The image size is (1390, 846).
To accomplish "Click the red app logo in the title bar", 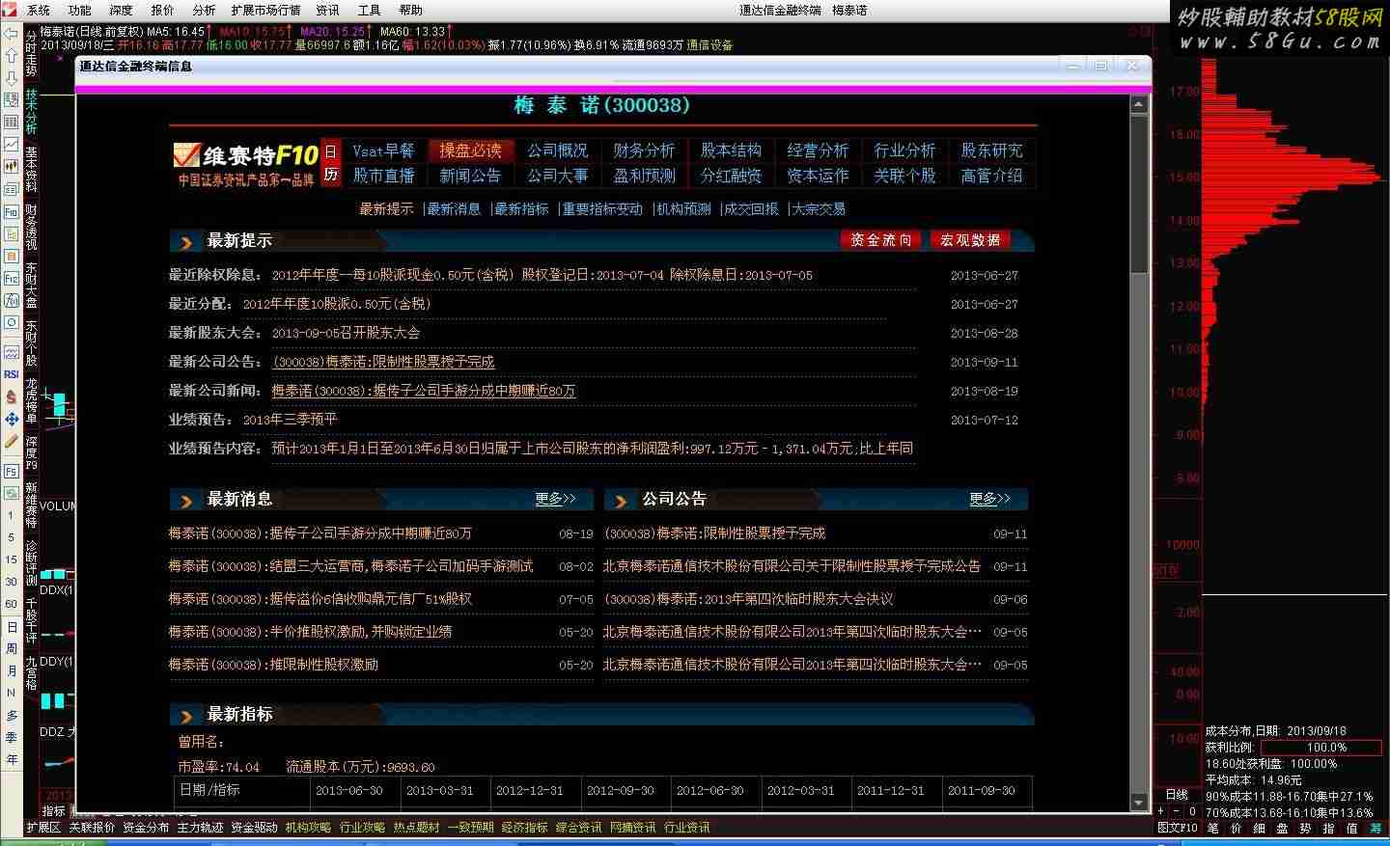I will (10, 10).
